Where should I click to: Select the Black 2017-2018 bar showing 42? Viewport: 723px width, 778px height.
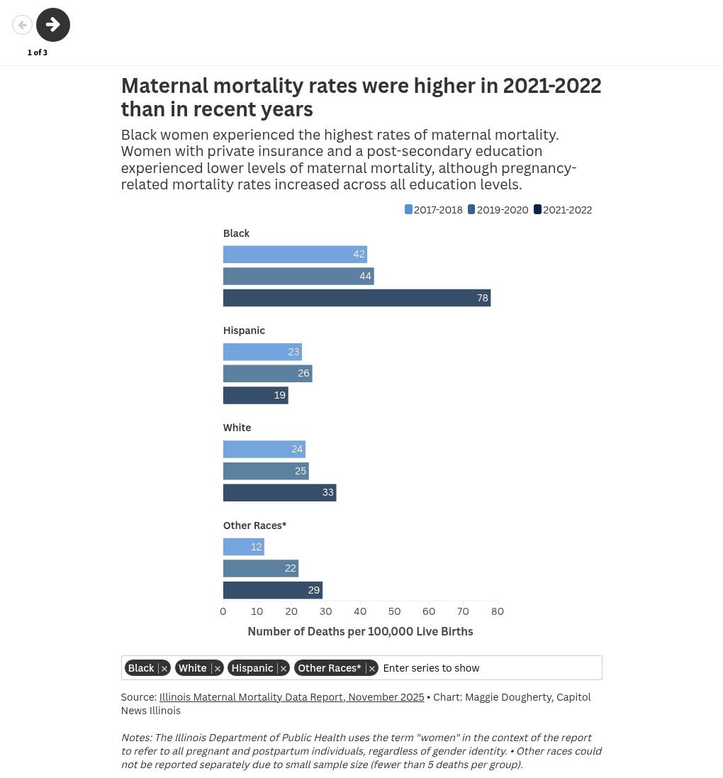point(295,255)
